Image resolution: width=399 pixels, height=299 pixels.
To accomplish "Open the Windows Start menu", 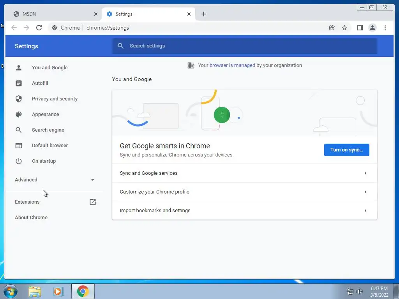I will (11, 291).
